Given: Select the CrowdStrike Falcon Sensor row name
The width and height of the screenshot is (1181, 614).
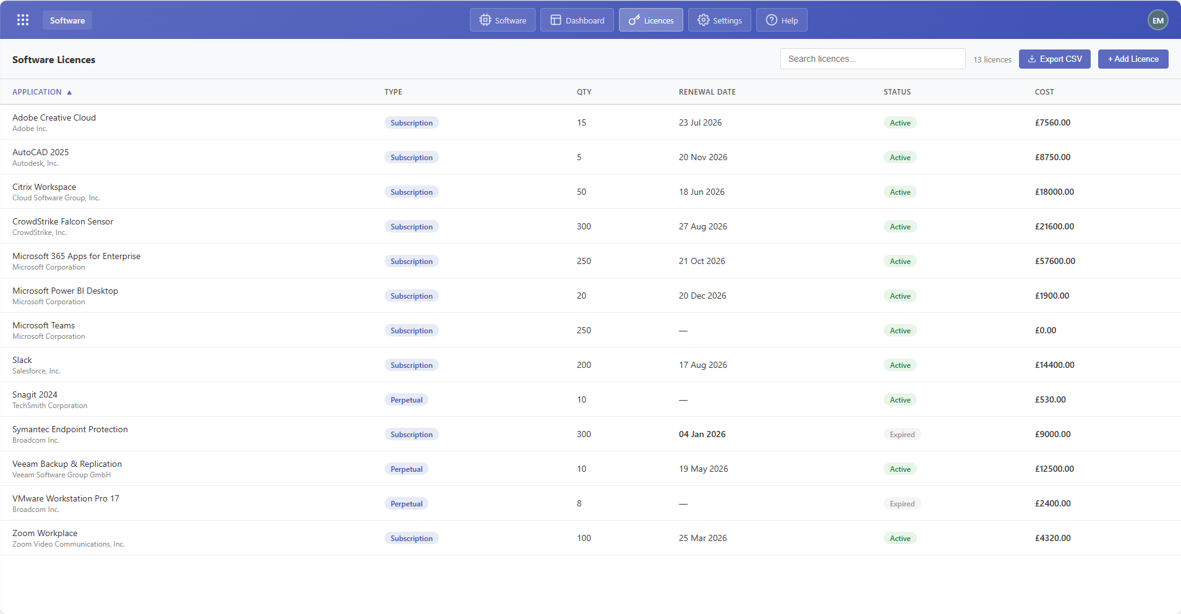Looking at the screenshot, I should (x=63, y=221).
